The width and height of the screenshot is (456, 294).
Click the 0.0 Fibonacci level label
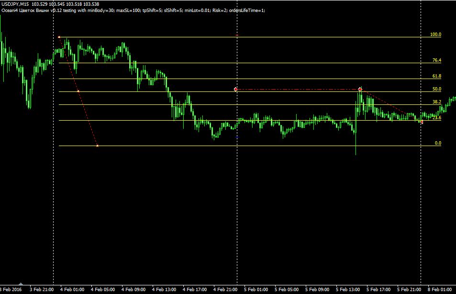coord(438,143)
